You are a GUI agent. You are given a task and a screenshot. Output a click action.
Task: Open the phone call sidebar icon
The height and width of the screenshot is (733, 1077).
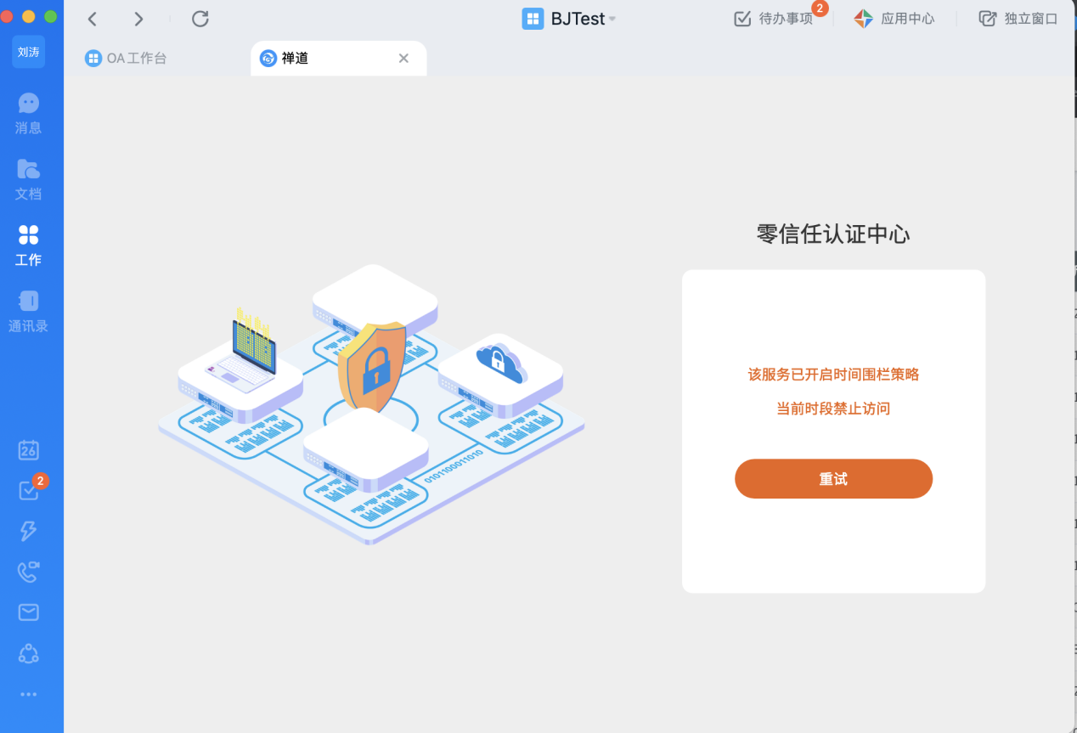coord(28,572)
